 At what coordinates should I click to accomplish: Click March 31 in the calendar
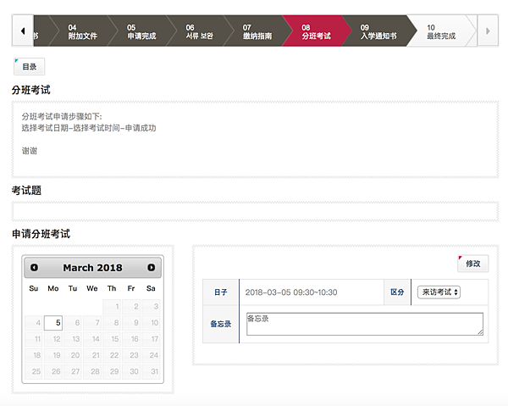pos(151,371)
